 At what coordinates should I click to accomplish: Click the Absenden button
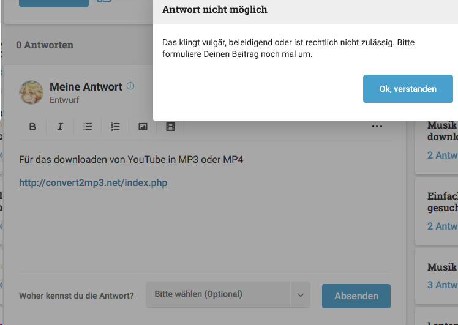tap(356, 296)
